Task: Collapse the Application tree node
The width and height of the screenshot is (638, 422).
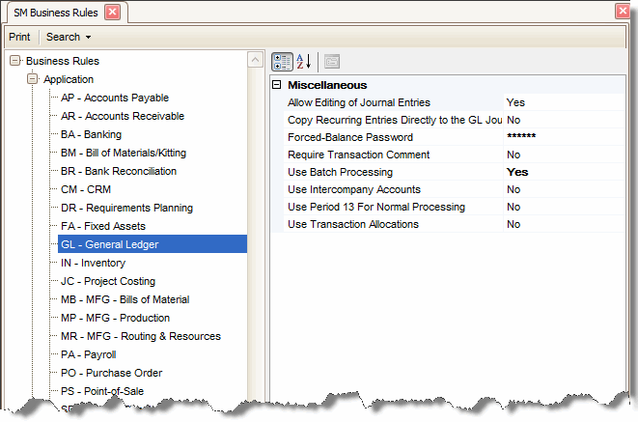Action: [33, 79]
